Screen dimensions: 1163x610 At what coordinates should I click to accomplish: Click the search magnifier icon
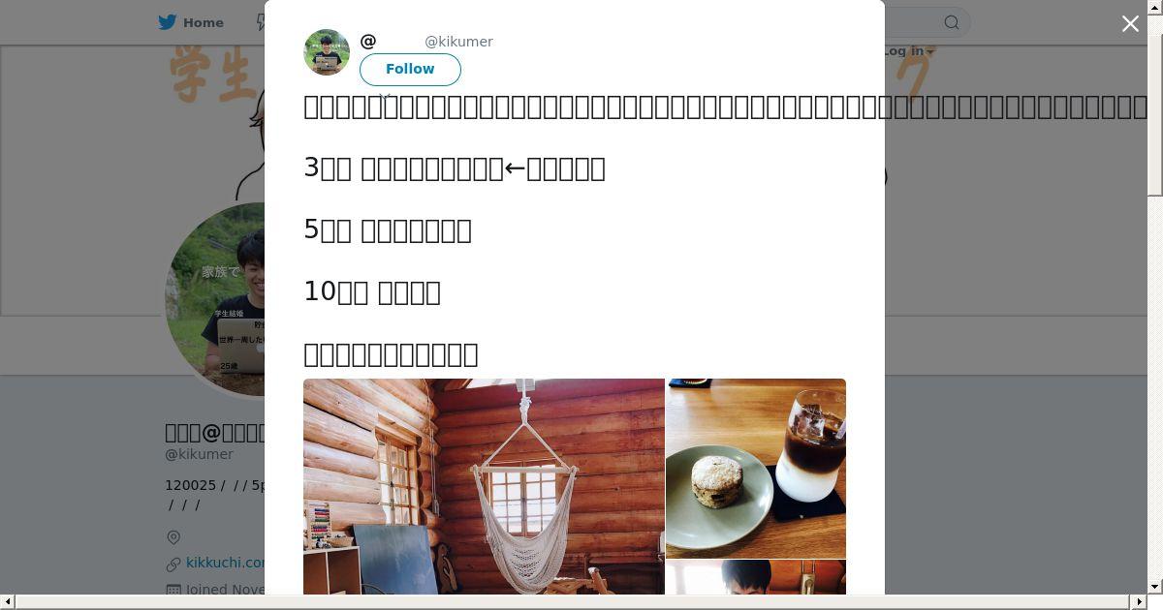(x=952, y=22)
